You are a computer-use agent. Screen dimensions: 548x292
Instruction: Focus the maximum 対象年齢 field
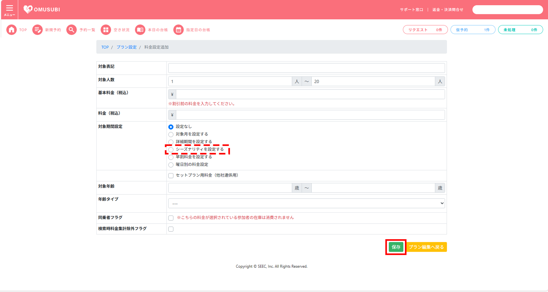click(373, 188)
